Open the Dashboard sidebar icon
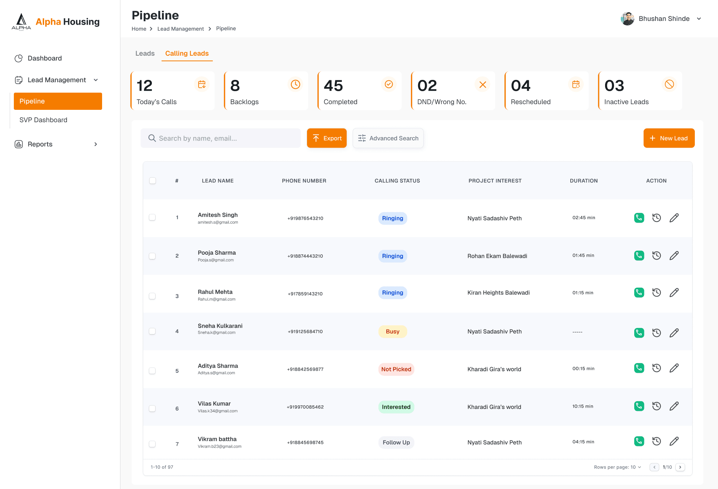The width and height of the screenshot is (718, 489). (x=19, y=58)
